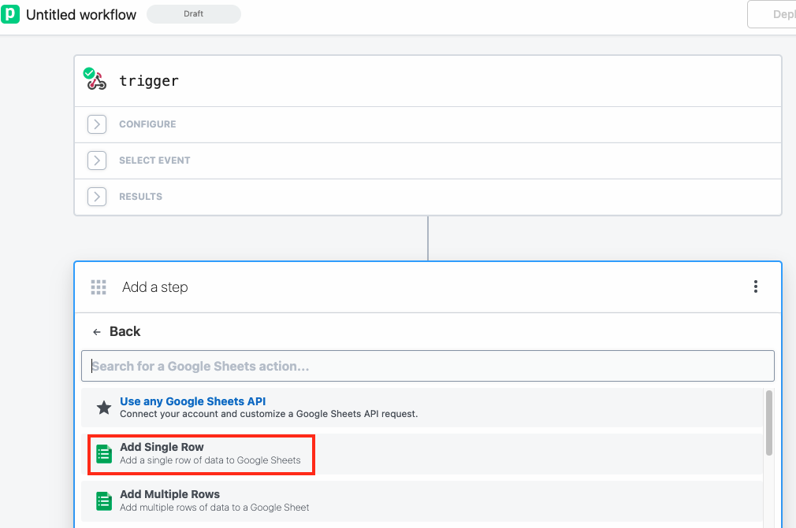Click 'Add a single row of data to Google Sheets' description

[210, 460]
